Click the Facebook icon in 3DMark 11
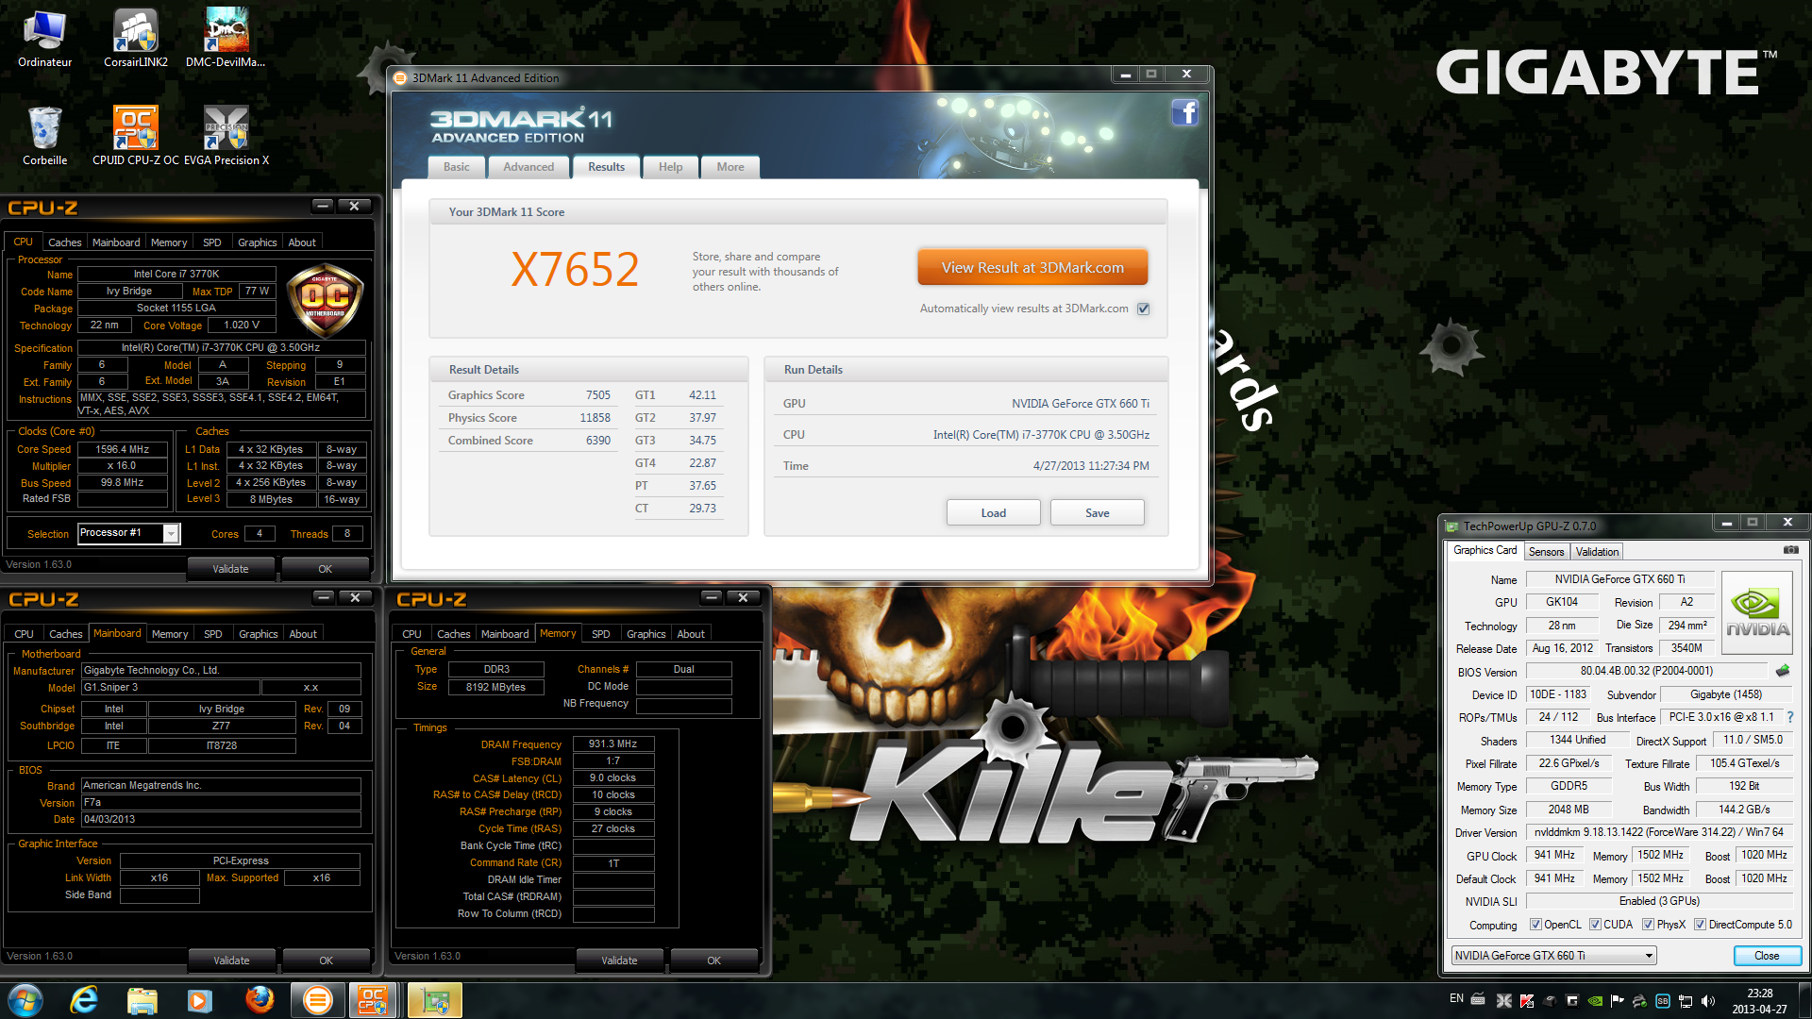The image size is (1812, 1019). pos(1184,113)
